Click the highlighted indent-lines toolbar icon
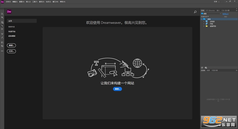This screenshot has height=129, width=238. 2,26
